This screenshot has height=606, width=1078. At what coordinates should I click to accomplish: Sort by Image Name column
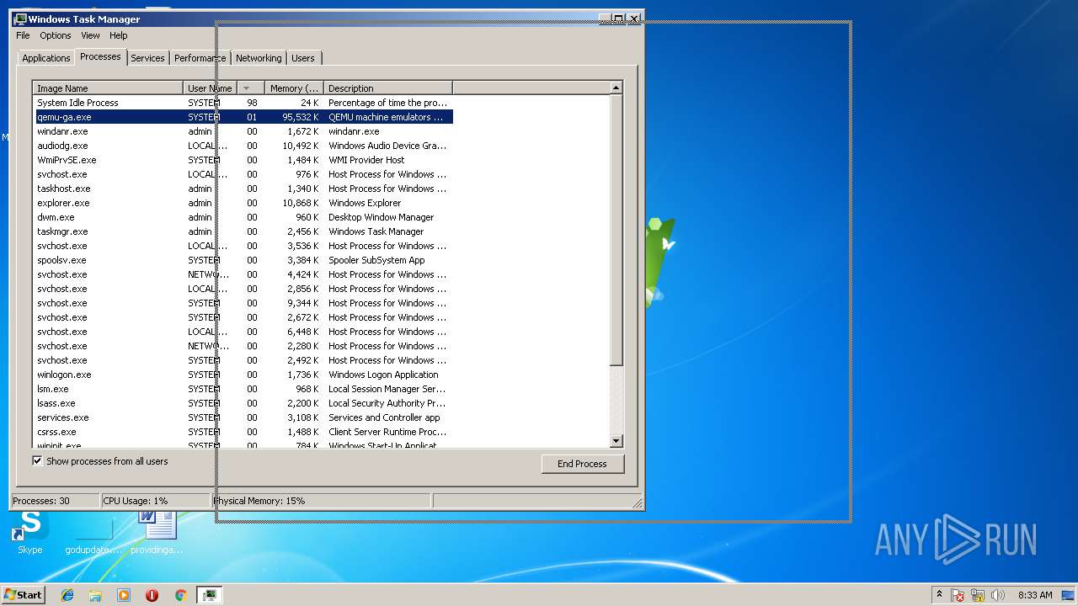click(108, 88)
